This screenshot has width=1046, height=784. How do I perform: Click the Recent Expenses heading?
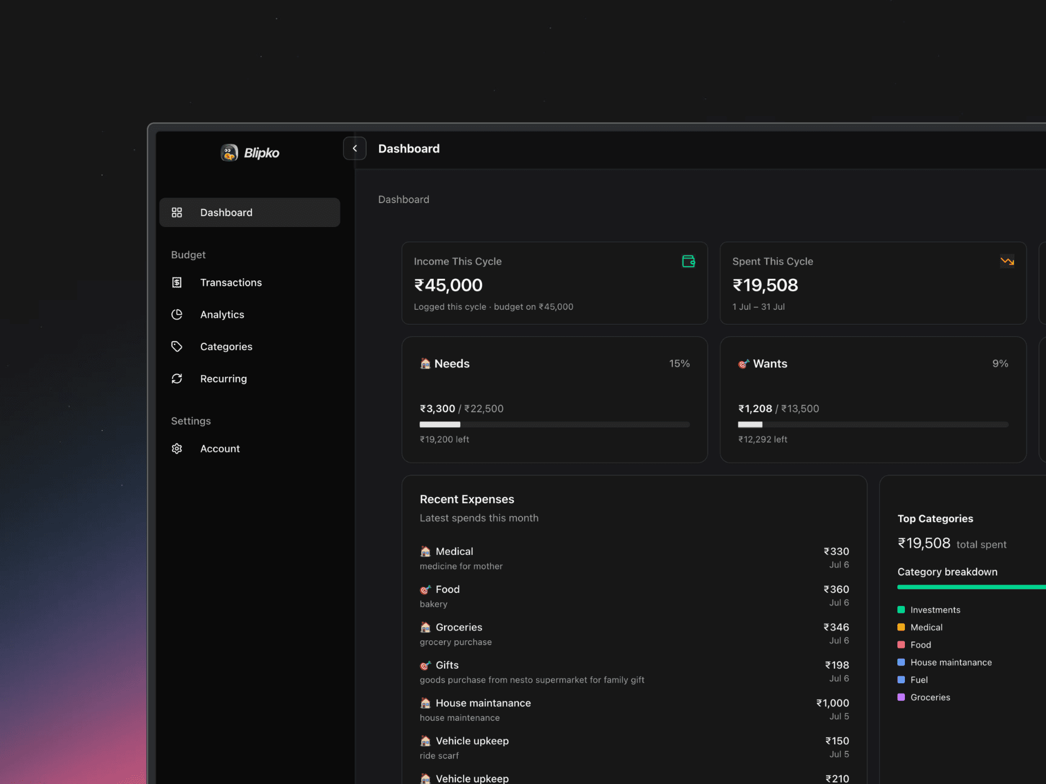pyautogui.click(x=467, y=499)
